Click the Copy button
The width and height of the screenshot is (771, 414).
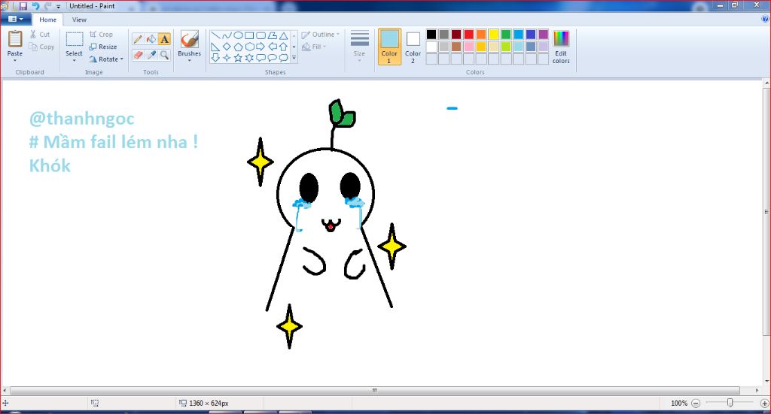click(41, 47)
